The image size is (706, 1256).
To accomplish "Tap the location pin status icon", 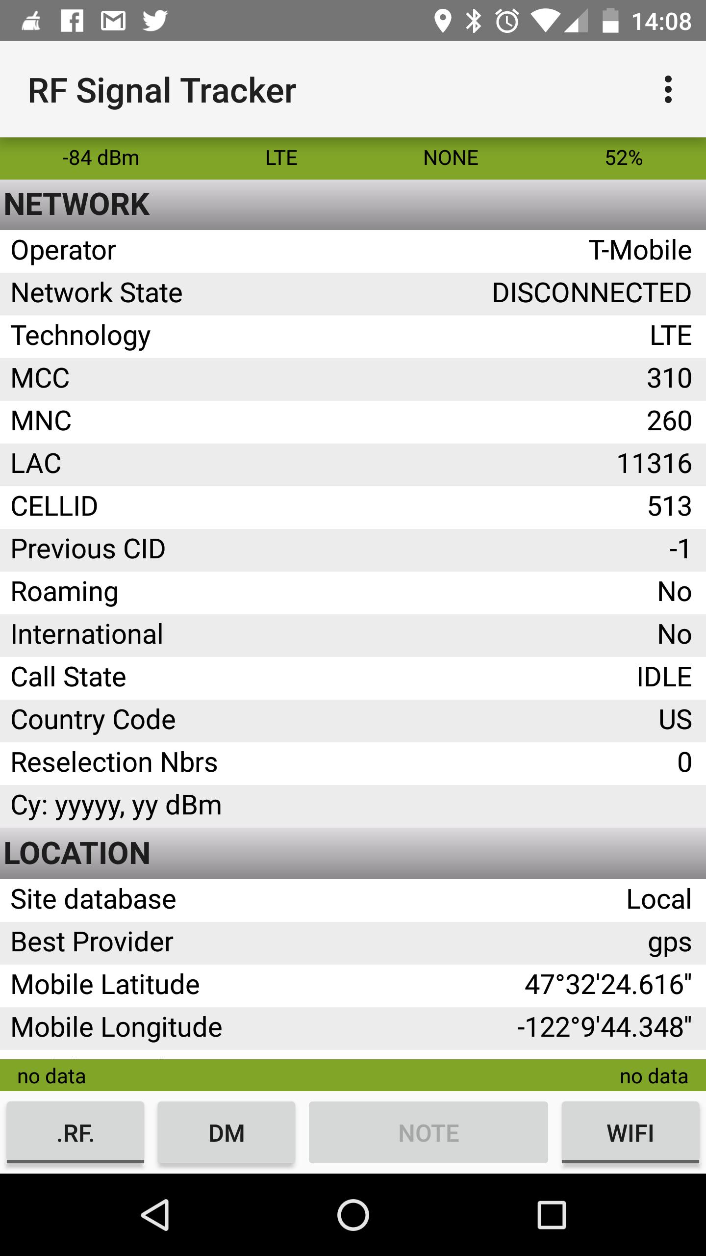I will [x=442, y=21].
